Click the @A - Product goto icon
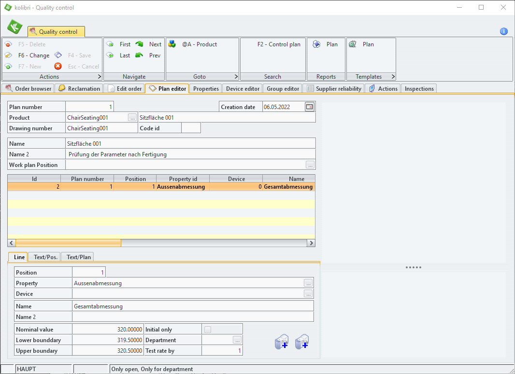This screenshot has width=515, height=374. (172, 44)
